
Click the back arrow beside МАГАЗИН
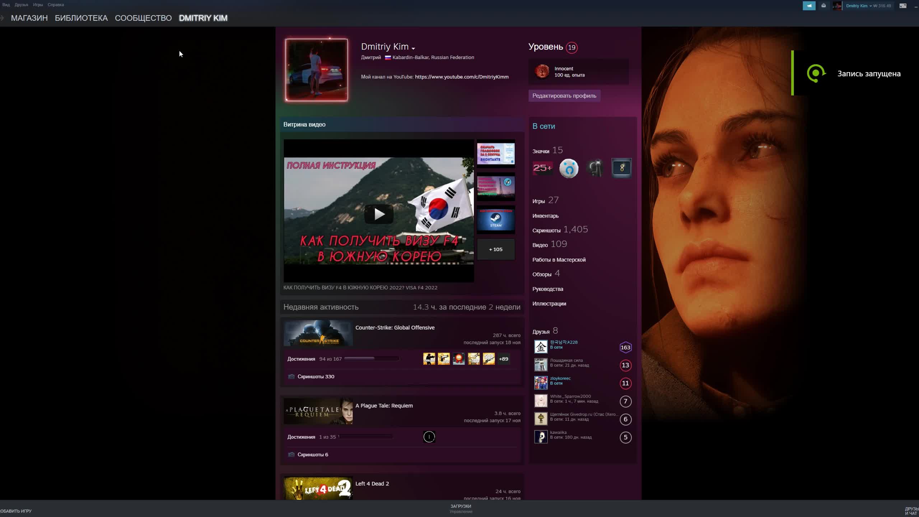click(x=3, y=18)
